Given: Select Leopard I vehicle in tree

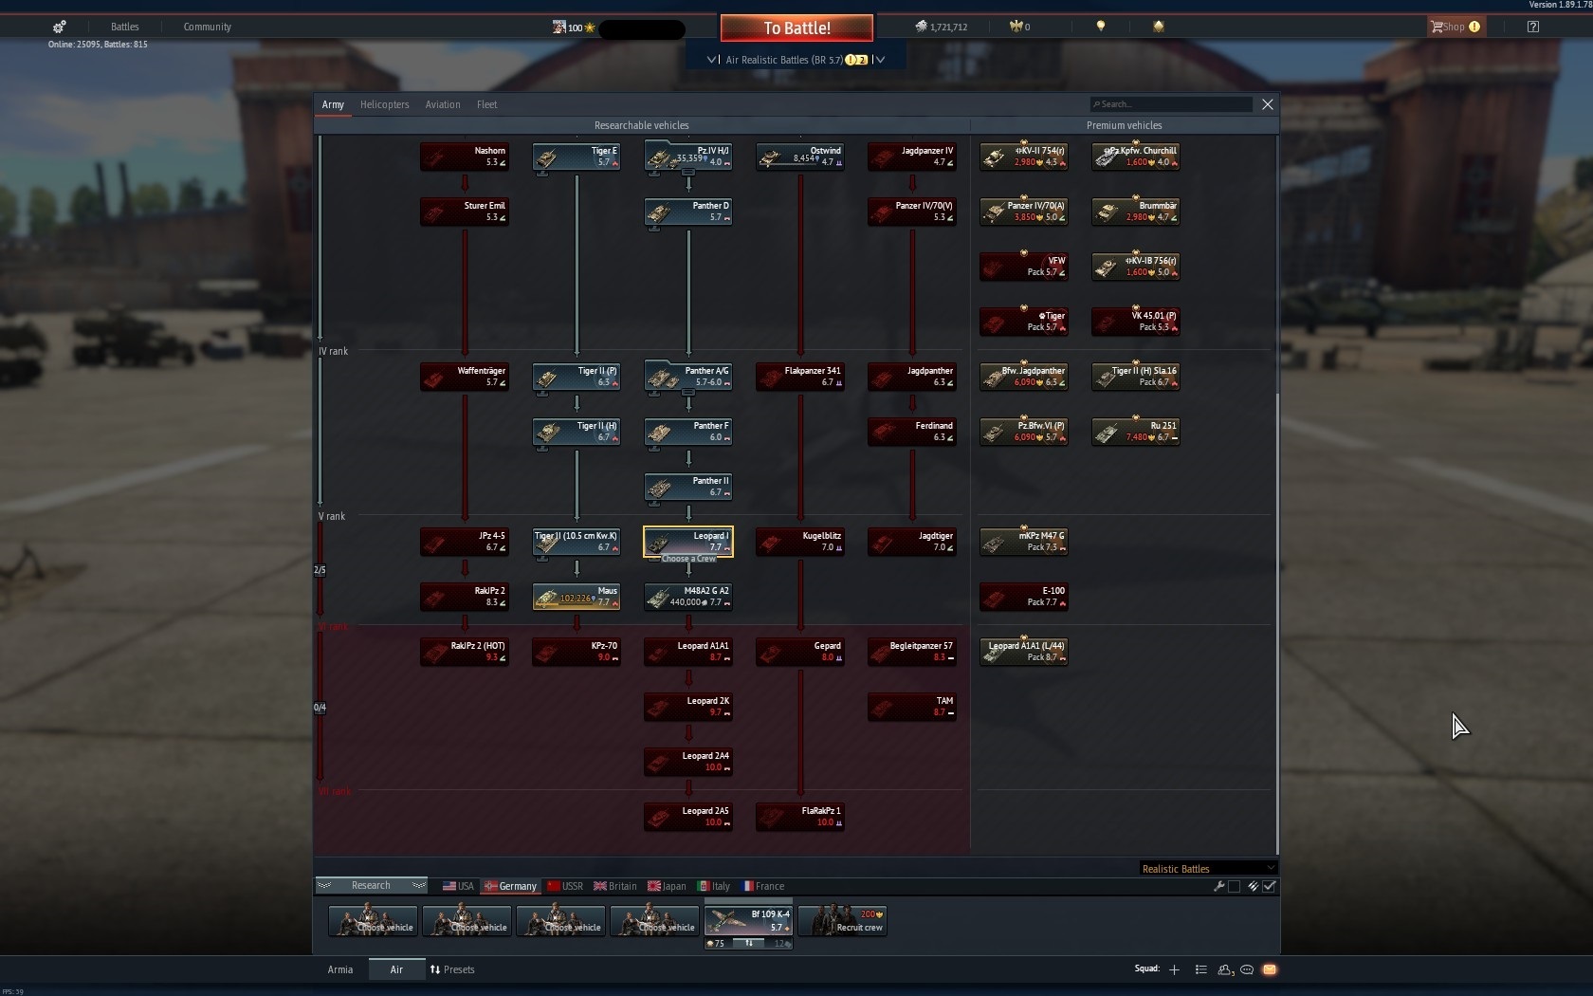Looking at the screenshot, I should click(x=688, y=542).
